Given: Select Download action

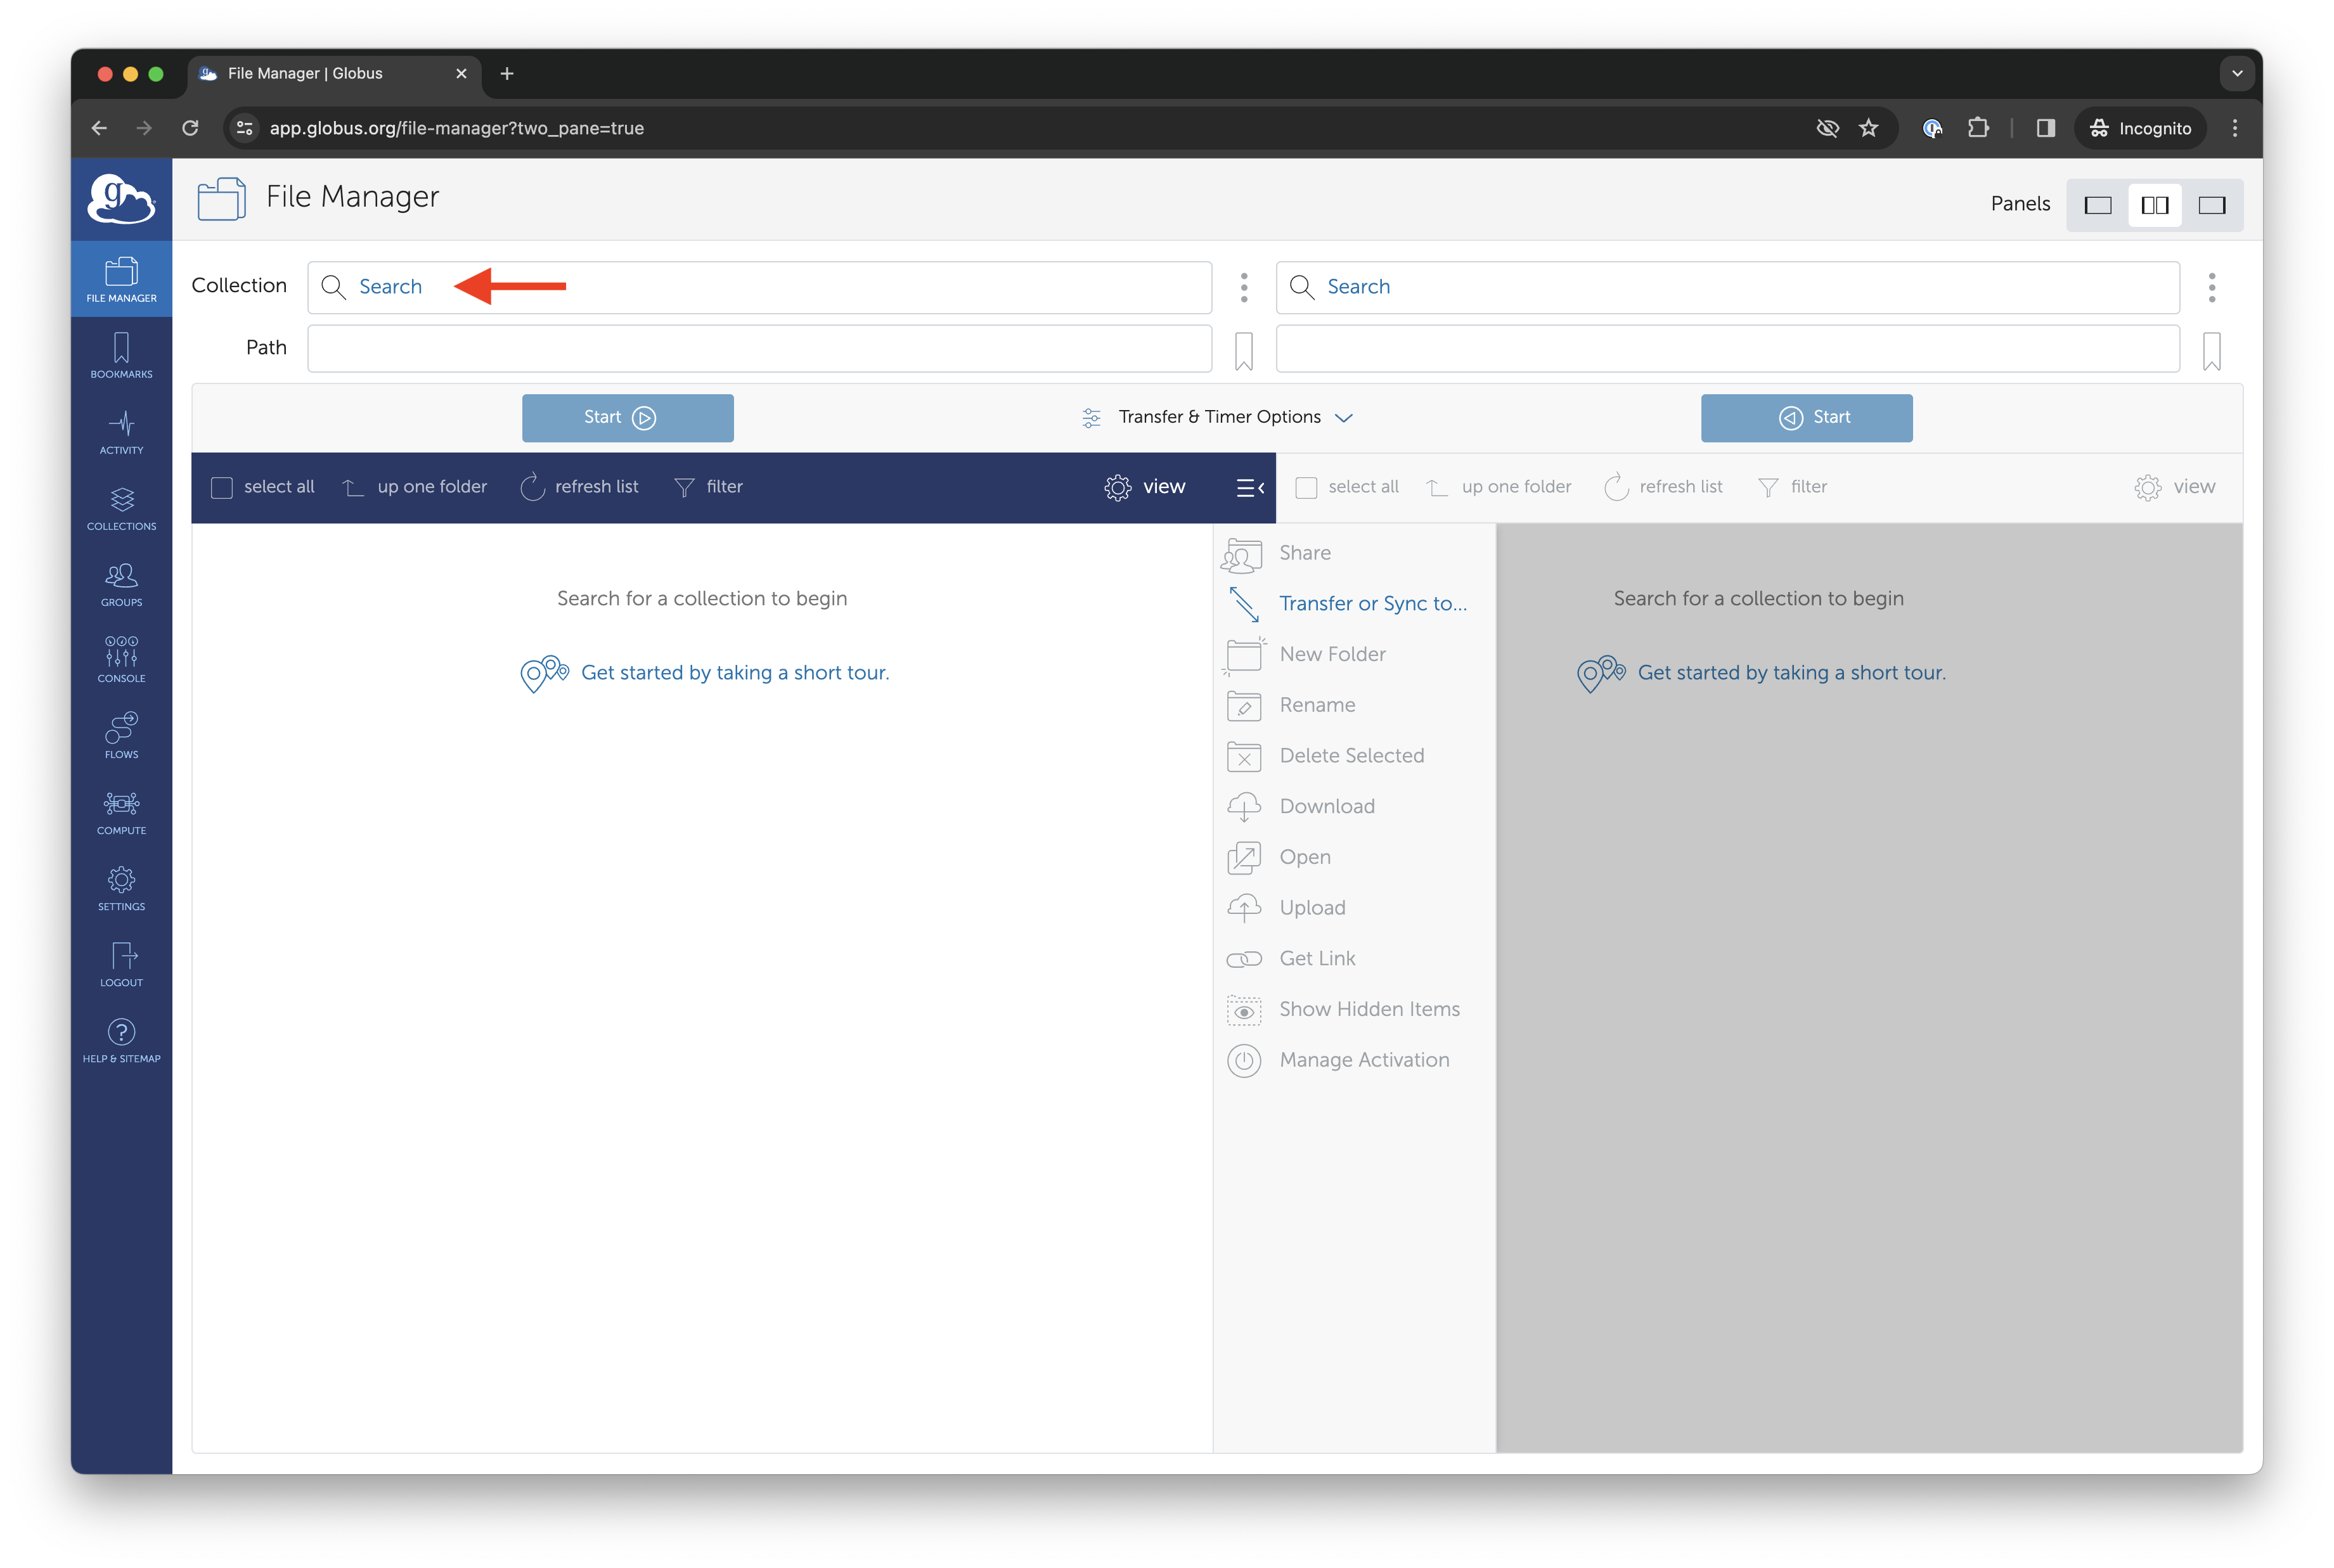Looking at the screenshot, I should tap(1300, 806).
